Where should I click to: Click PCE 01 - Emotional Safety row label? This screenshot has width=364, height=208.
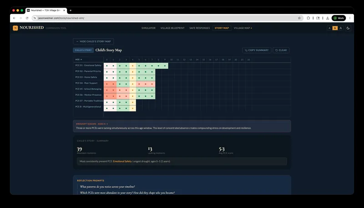tap(88, 65)
